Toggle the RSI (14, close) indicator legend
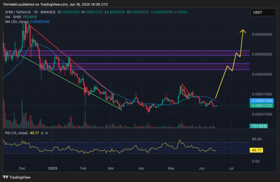Image resolution: width=280 pixels, height=182 pixels. (17, 133)
